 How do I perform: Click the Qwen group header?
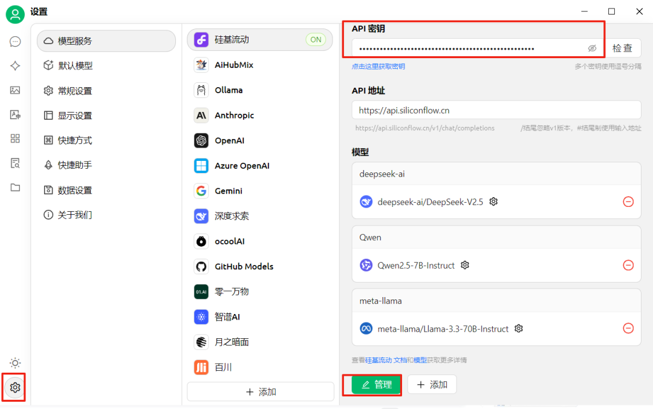click(x=496, y=237)
